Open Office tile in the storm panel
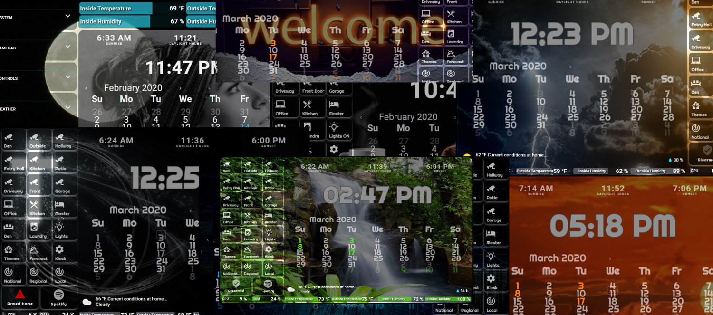 click(x=701, y=64)
